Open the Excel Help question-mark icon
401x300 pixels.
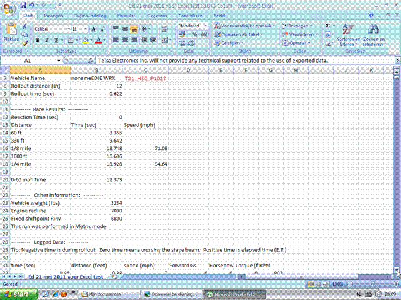click(371, 16)
